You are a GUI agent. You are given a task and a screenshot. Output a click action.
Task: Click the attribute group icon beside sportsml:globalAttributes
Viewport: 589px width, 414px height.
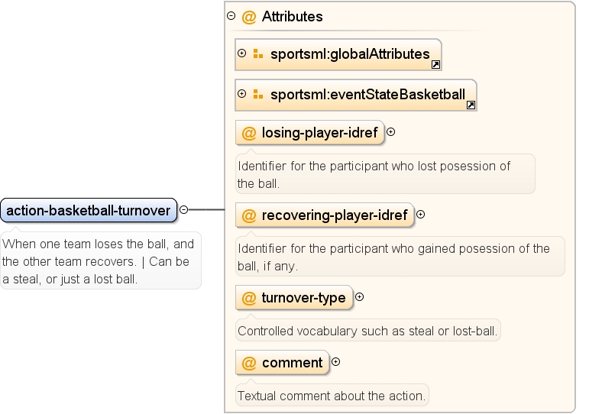pyautogui.click(x=258, y=53)
